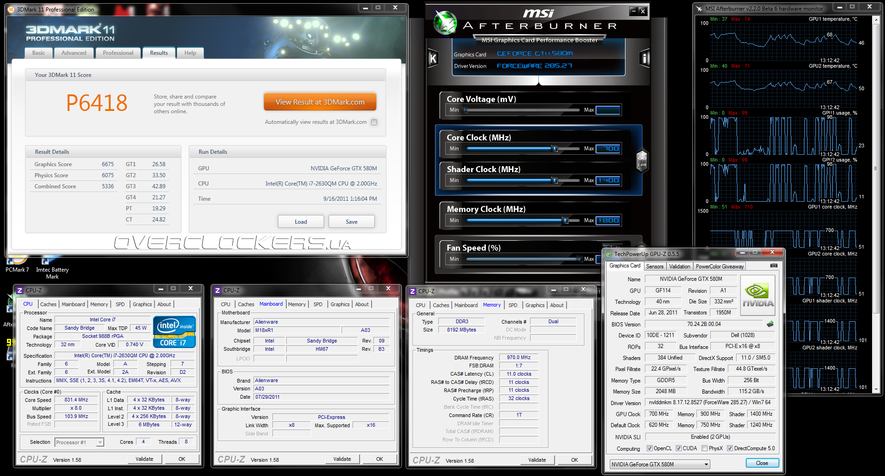The image size is (885, 476).
Task: Click the Kombustor K button in Afterburner
Action: pyautogui.click(x=433, y=58)
